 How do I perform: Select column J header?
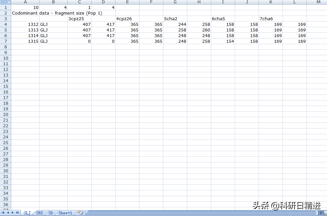pyautogui.click(x=247, y=2)
